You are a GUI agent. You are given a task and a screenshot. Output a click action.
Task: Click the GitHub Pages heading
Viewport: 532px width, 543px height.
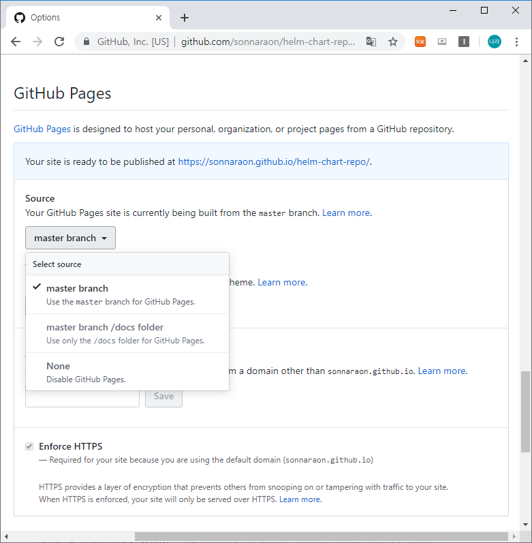(x=62, y=93)
